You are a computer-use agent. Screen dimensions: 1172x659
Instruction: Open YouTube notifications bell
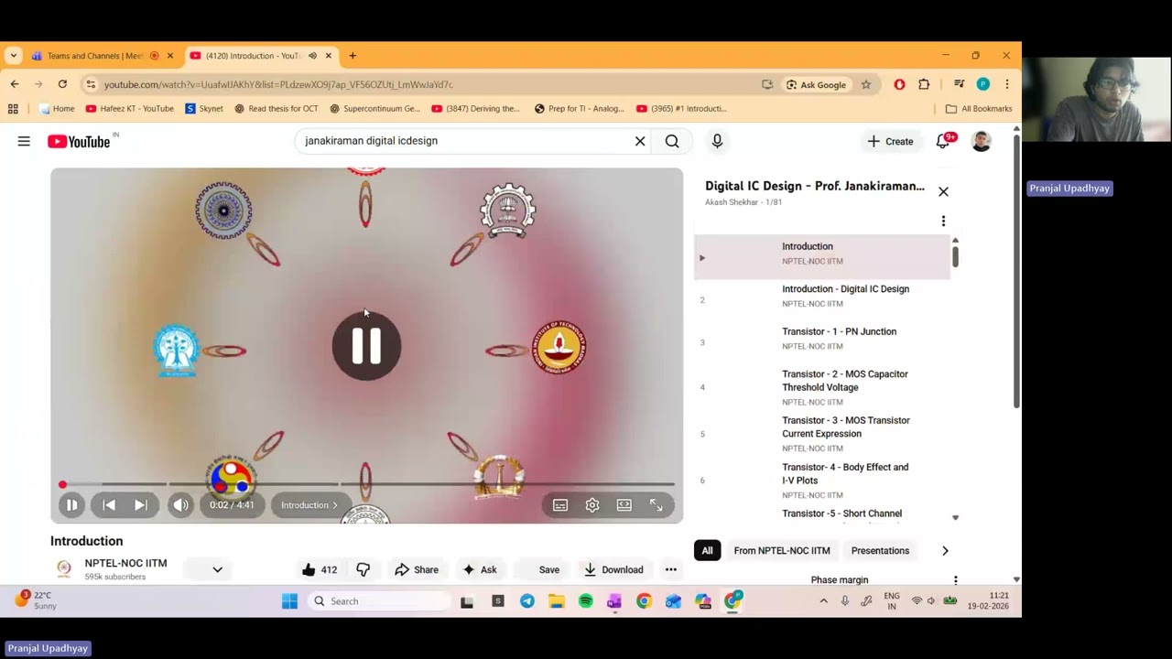click(943, 141)
